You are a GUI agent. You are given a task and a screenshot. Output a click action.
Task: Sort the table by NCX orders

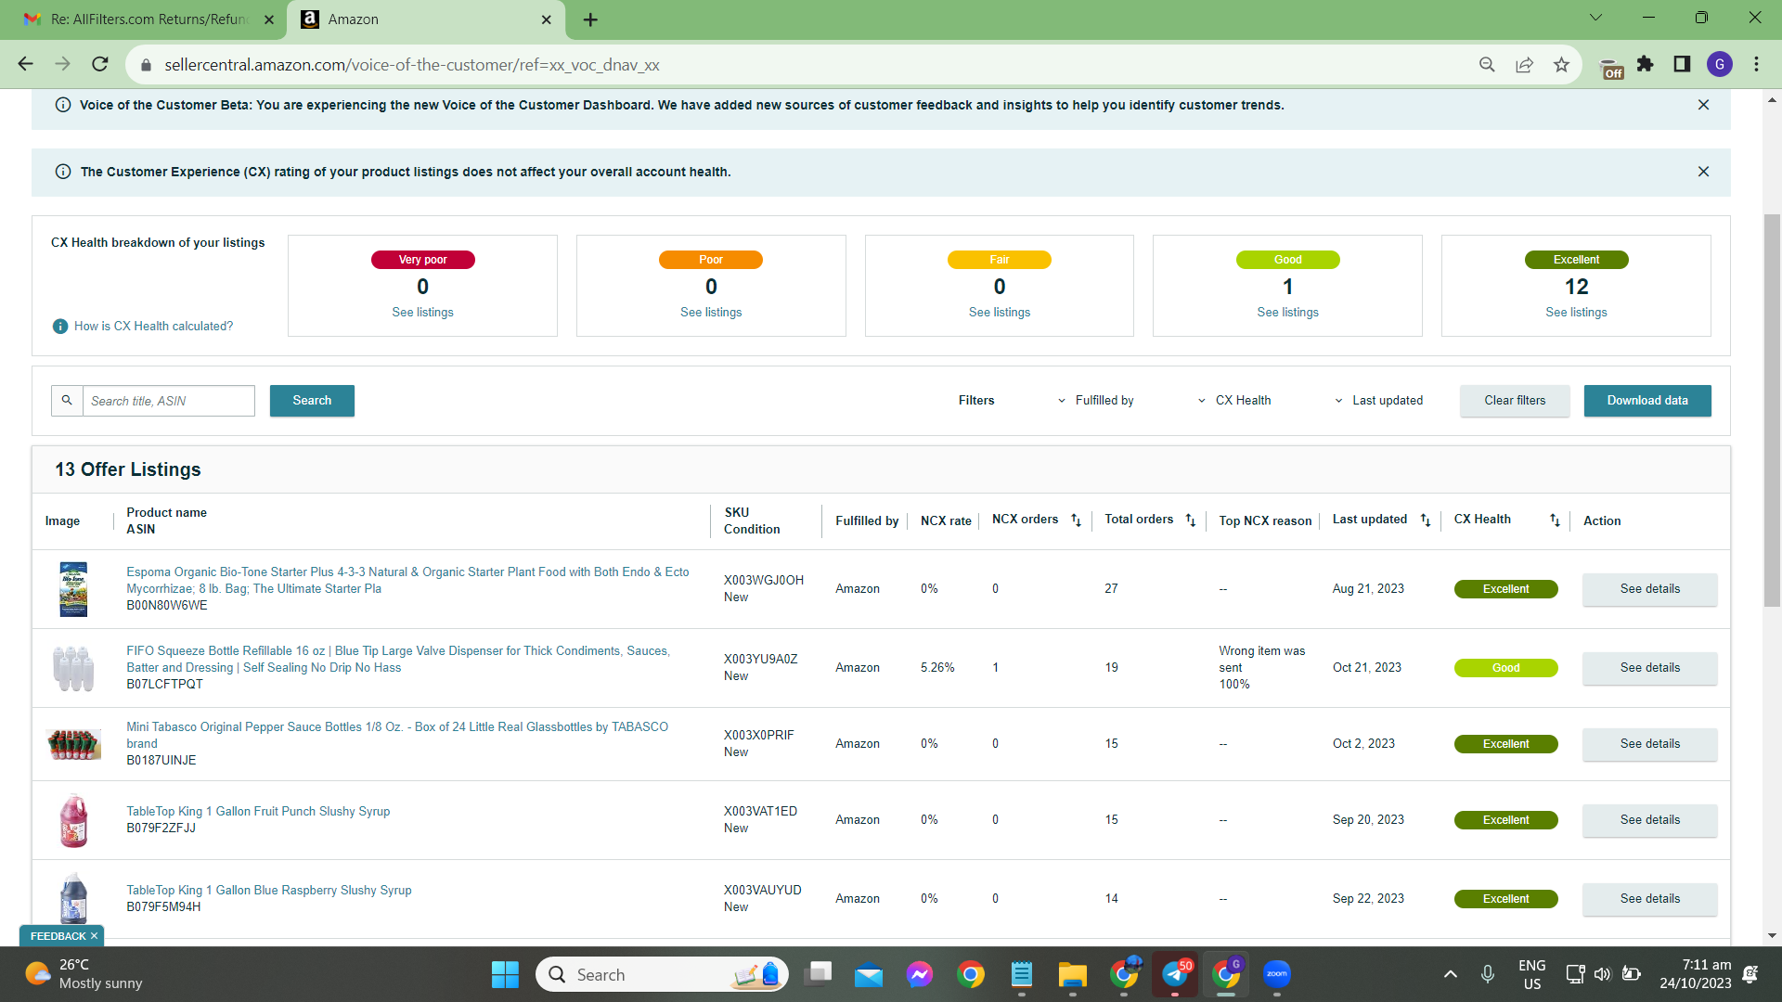(1076, 520)
